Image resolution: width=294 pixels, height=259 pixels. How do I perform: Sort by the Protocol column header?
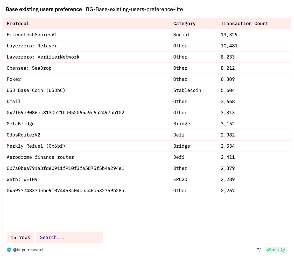18,24
